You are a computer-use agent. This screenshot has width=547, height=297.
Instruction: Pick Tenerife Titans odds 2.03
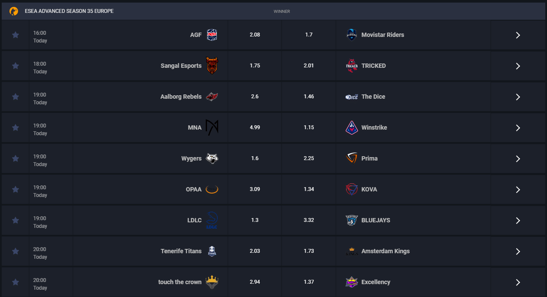pyautogui.click(x=255, y=251)
